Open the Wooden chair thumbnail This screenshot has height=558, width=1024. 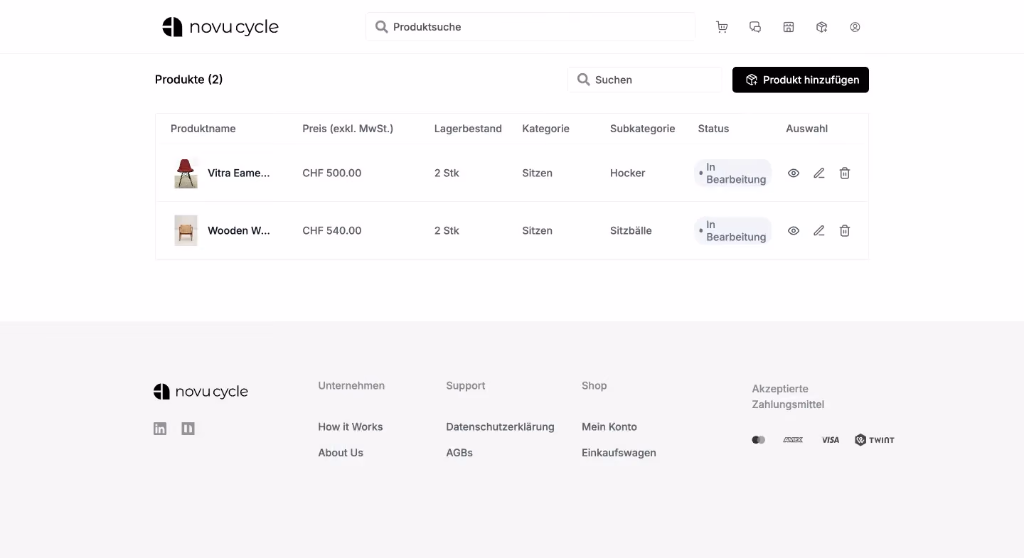coord(186,230)
